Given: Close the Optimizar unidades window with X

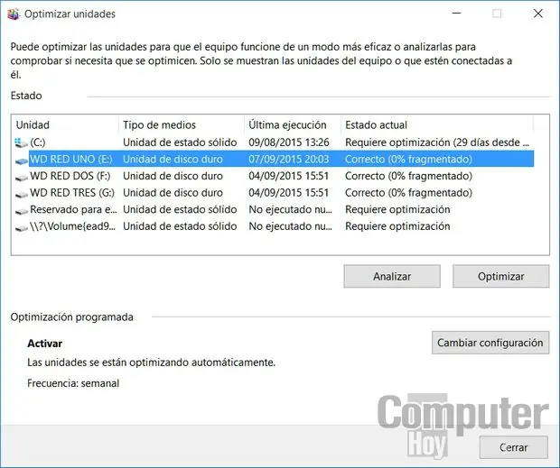Looking at the screenshot, I should (537, 14).
